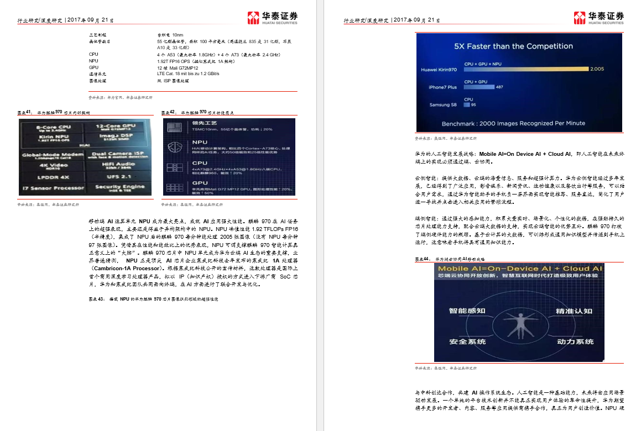
Task: Click the "8-Core CPU" cell in figure 41
Action: click(53, 128)
